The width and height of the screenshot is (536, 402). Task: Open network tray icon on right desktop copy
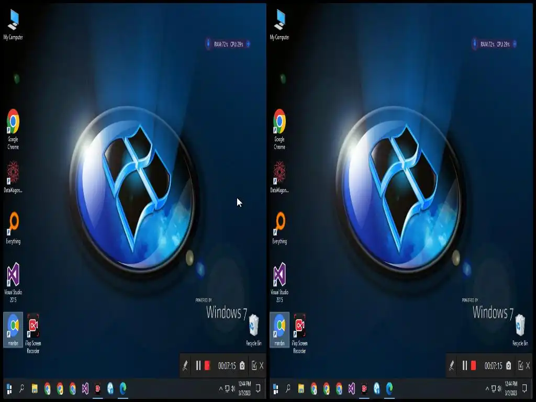point(493,389)
